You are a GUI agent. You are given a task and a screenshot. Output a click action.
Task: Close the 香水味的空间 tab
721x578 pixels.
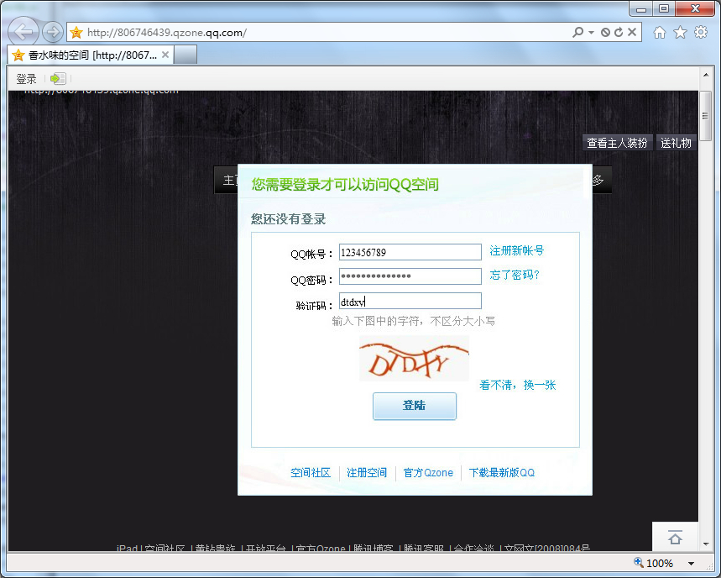(165, 55)
